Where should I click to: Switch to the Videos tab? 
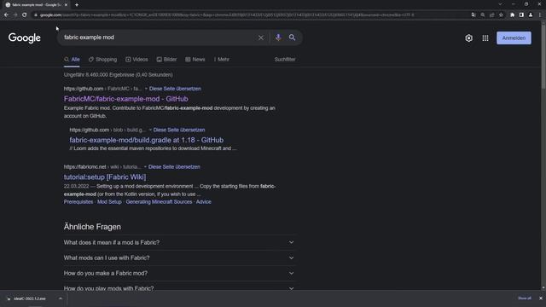[136, 60]
